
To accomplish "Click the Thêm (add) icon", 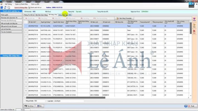I will pyautogui.click(x=194, y=19).
